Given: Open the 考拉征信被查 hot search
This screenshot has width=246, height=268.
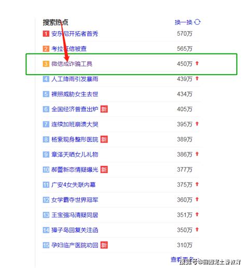Looking at the screenshot, I should [x=69, y=49].
